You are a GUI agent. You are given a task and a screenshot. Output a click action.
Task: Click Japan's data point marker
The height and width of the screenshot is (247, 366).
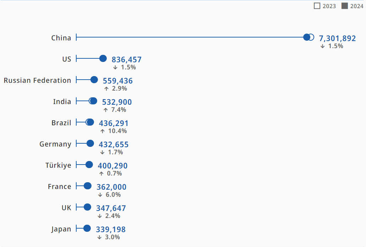(87, 228)
